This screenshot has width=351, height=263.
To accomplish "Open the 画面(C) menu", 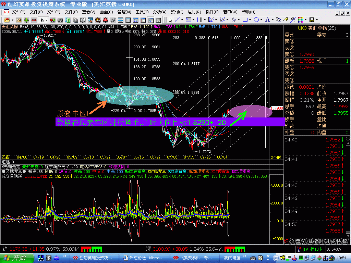I will [106, 12].
